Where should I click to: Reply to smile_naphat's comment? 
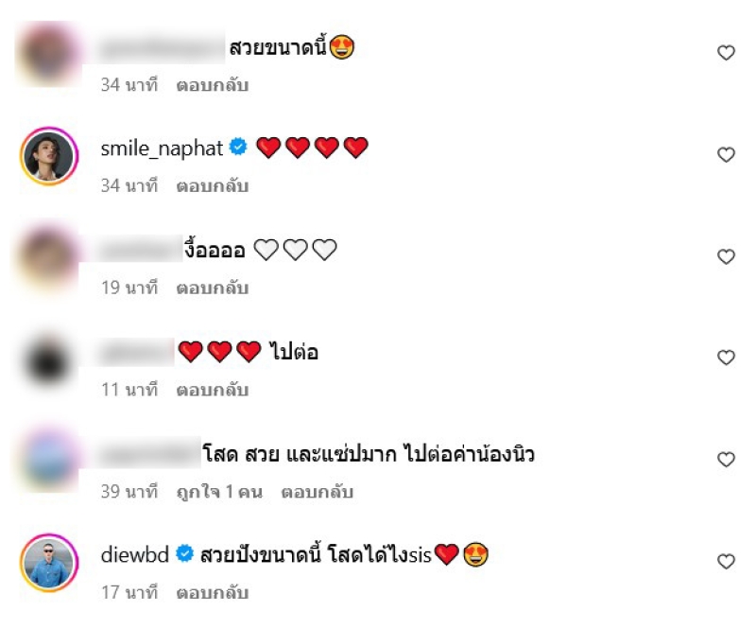coord(212,185)
